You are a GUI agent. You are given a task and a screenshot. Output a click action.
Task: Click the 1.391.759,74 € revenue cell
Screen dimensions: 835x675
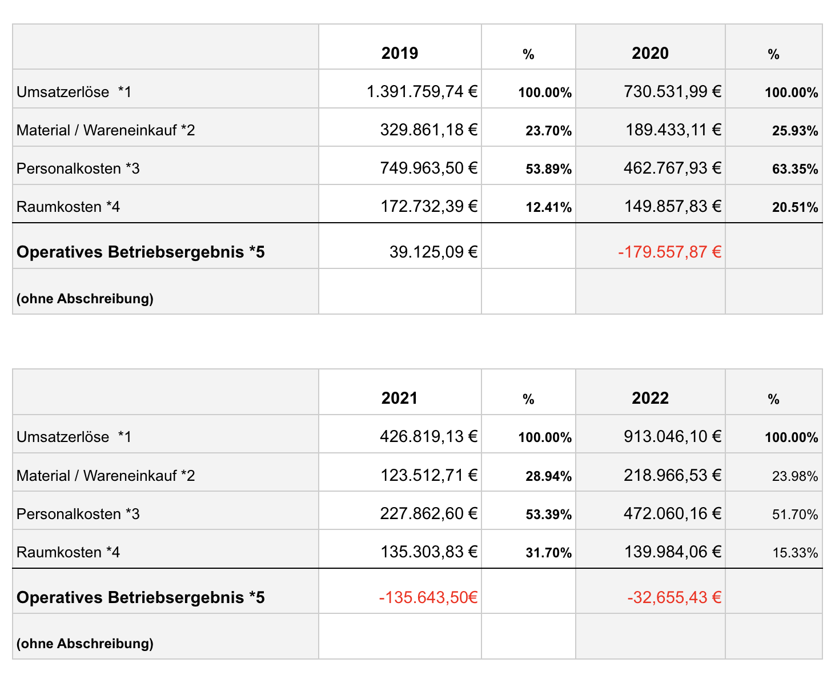click(400, 89)
